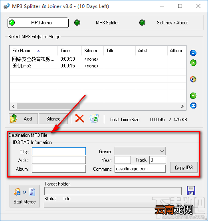Focus the Year input field

click(123, 160)
